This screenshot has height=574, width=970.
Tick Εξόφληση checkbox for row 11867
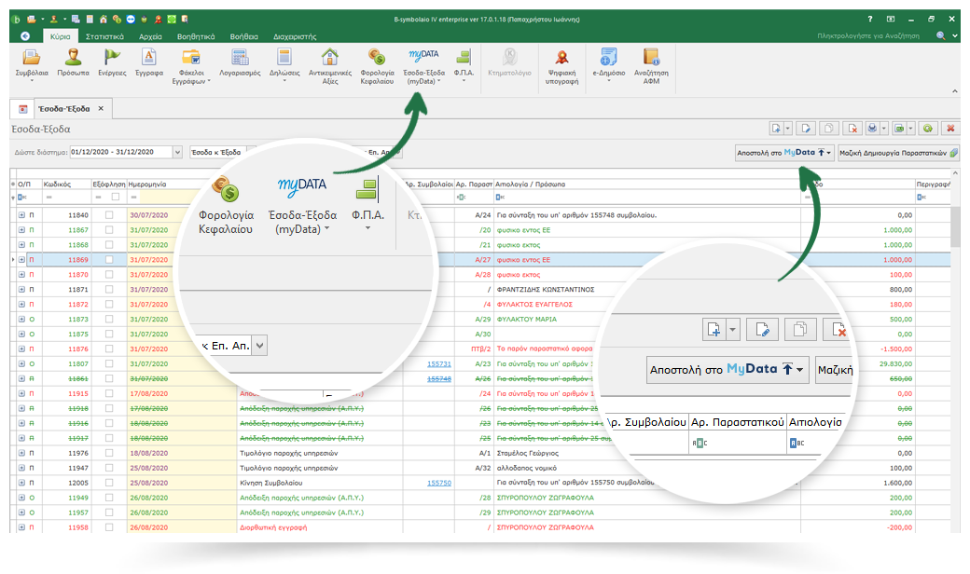(109, 230)
